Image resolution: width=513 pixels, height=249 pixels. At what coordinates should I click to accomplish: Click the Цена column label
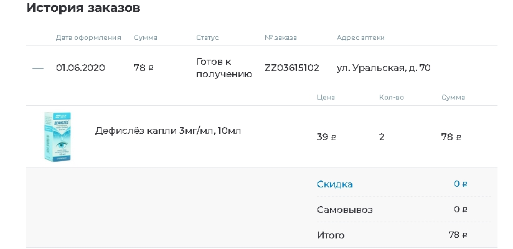(x=326, y=98)
